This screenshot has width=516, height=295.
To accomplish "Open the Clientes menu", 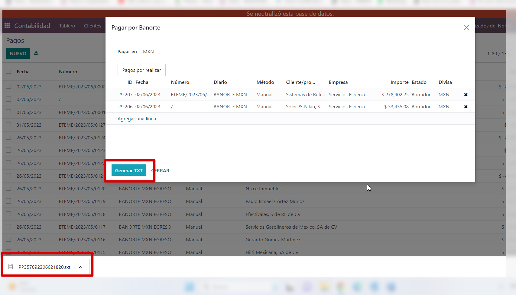I will [x=92, y=26].
